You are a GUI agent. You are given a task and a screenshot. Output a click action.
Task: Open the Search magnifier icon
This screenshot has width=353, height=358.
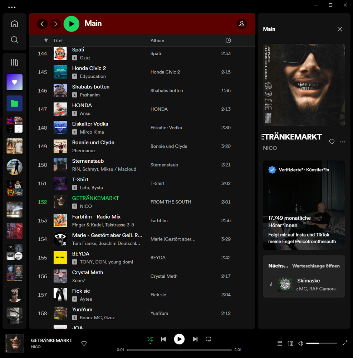tap(14, 40)
